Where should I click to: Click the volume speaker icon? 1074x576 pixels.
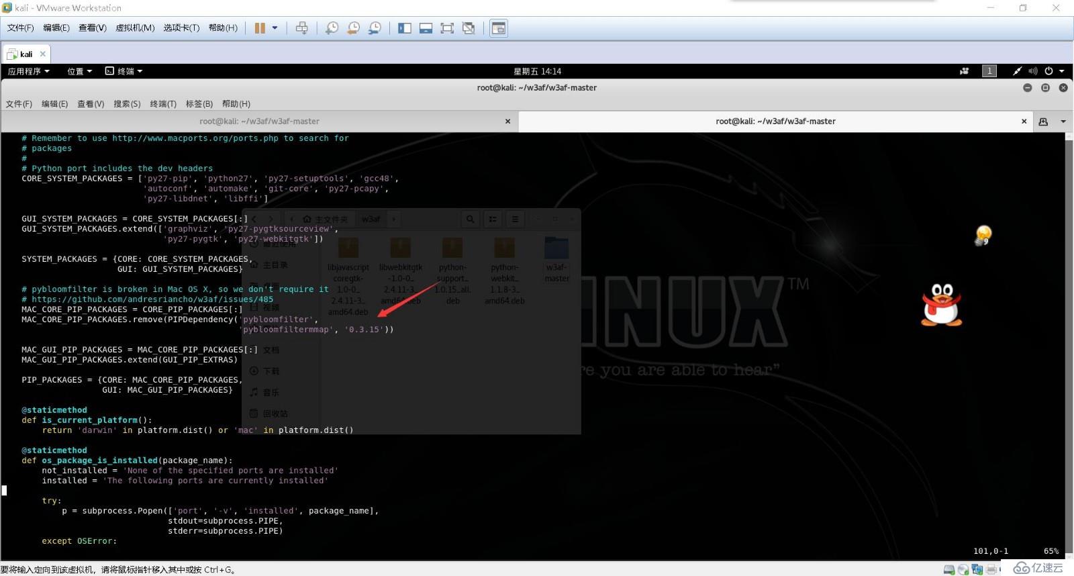(x=1033, y=71)
